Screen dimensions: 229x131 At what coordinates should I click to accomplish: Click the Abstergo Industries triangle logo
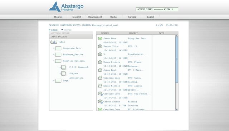55,6
